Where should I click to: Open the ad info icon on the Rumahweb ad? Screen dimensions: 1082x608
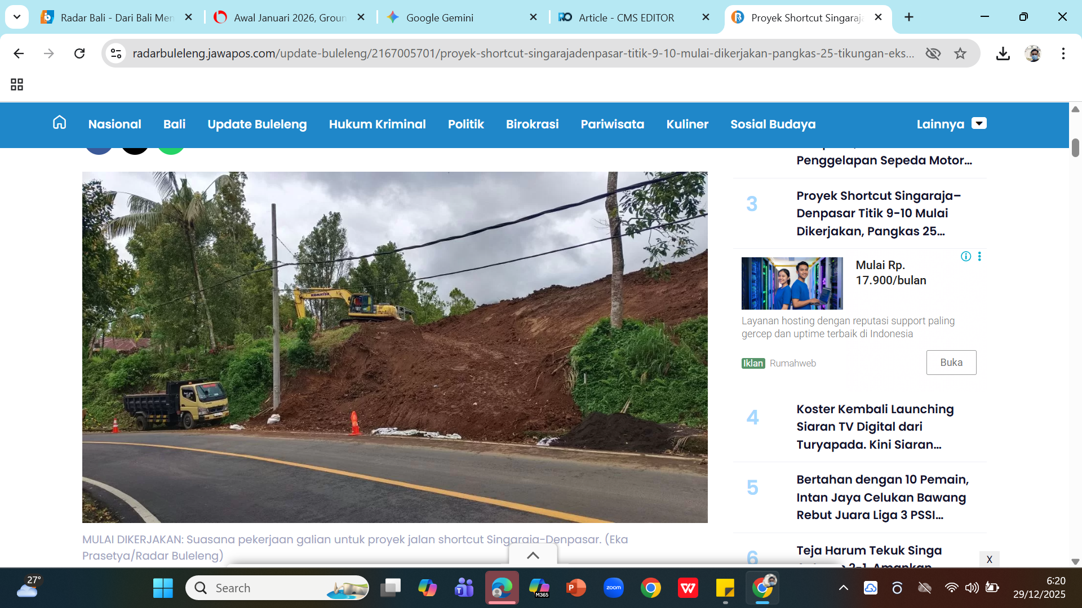coord(965,257)
